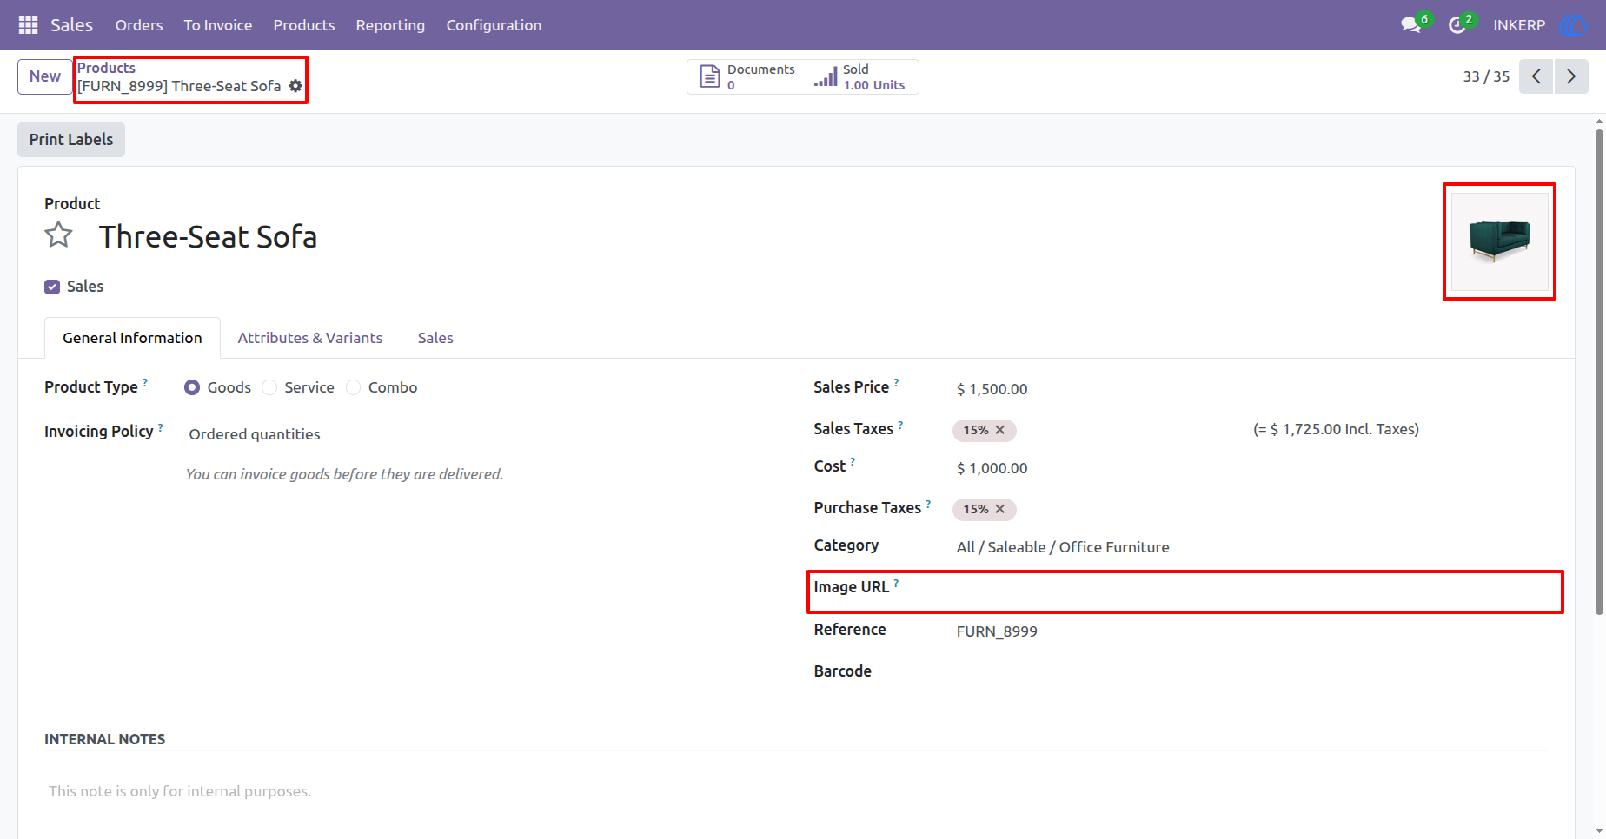Remove the 15% Sales Taxes tag
The width and height of the screenshot is (1606, 839).
1000,430
